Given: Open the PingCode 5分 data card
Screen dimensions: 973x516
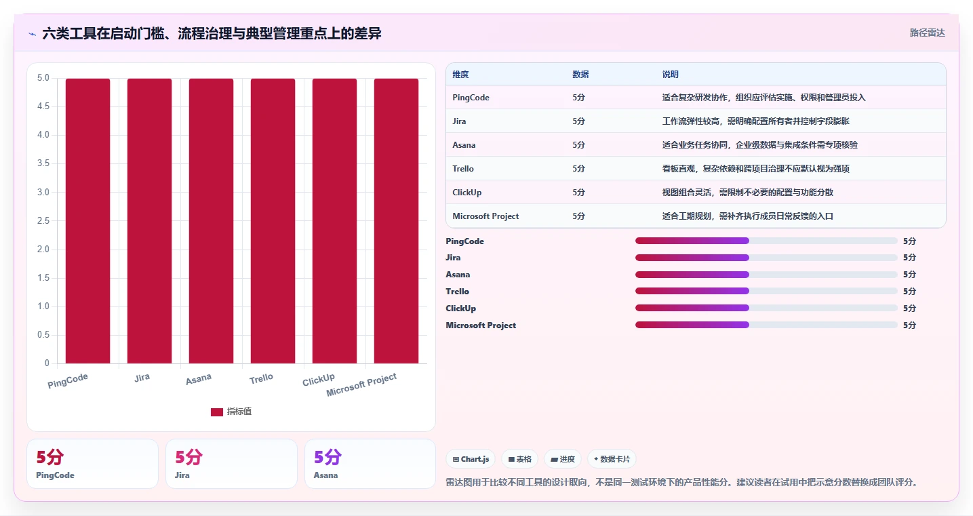Looking at the screenshot, I should pyautogui.click(x=92, y=464).
